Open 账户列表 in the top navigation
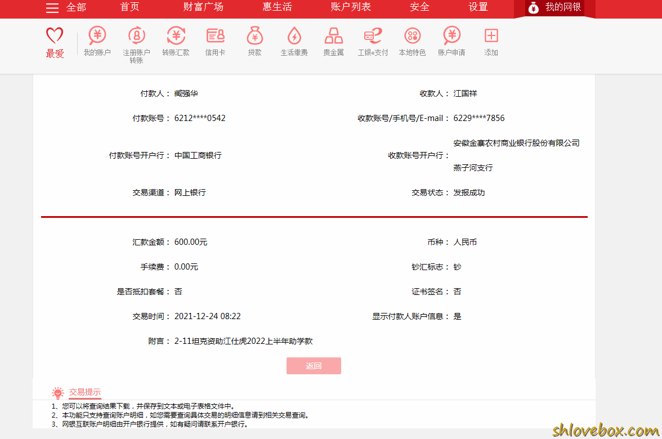 click(x=351, y=7)
